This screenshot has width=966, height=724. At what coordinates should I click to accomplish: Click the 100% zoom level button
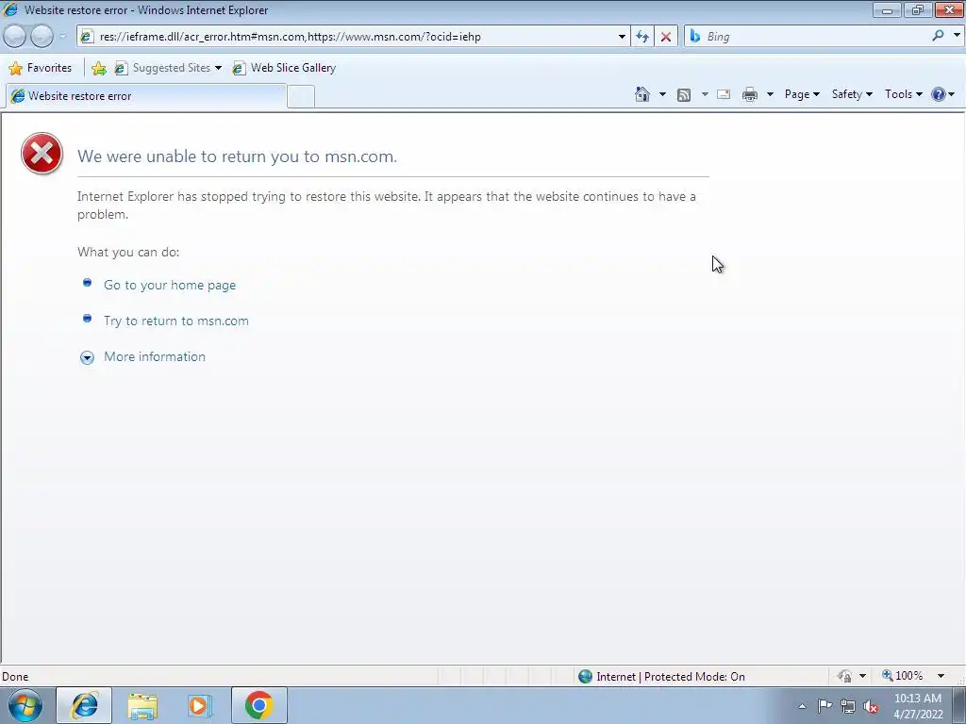(x=903, y=676)
